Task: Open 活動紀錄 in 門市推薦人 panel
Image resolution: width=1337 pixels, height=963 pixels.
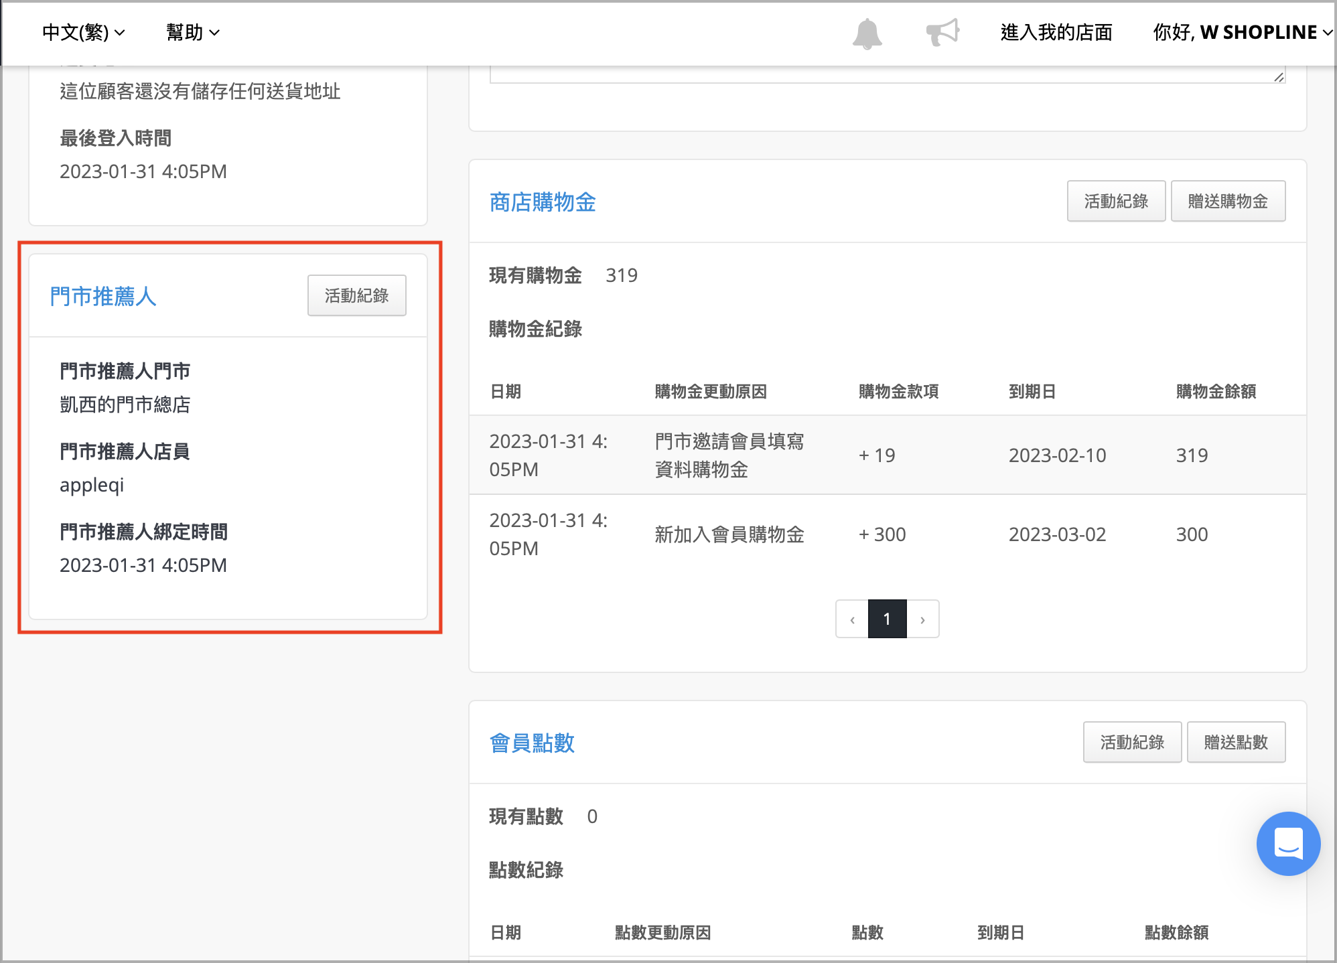Action: [x=356, y=295]
